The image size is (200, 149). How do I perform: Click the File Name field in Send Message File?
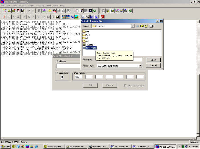click(x=68, y=66)
